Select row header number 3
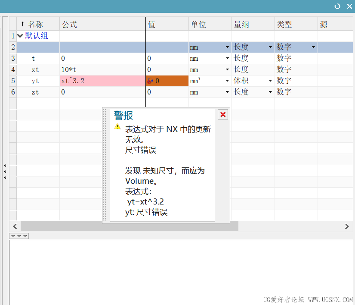 [x=13, y=58]
